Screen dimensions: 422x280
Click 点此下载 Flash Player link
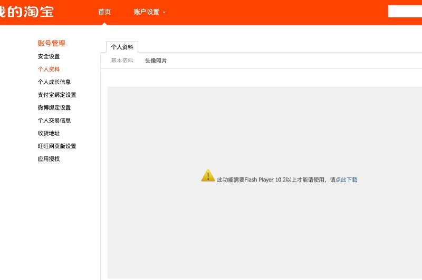coord(347,179)
